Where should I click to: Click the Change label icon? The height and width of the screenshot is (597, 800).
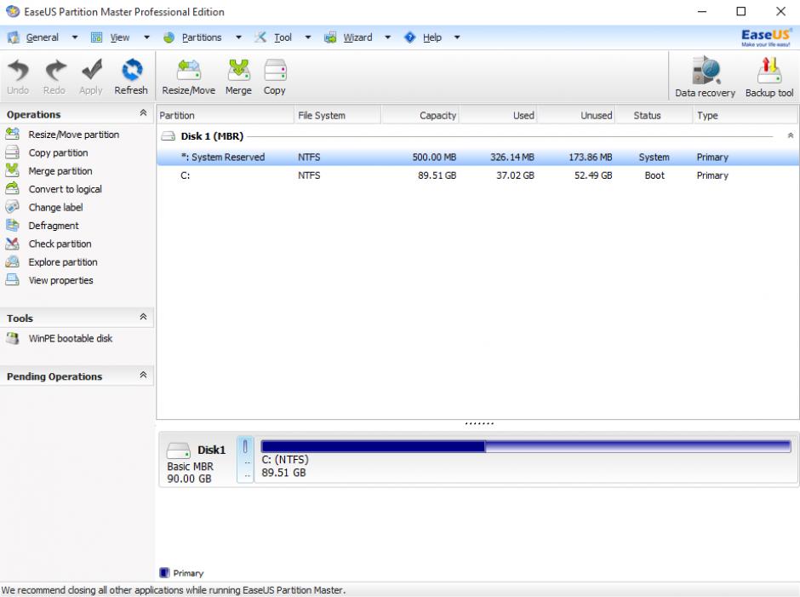(x=12, y=207)
